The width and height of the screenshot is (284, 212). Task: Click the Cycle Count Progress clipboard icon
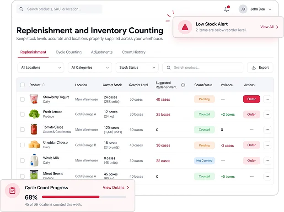coord(12,191)
